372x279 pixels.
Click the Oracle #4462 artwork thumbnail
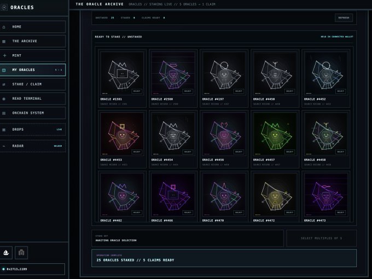pyautogui.click(x=122, y=195)
